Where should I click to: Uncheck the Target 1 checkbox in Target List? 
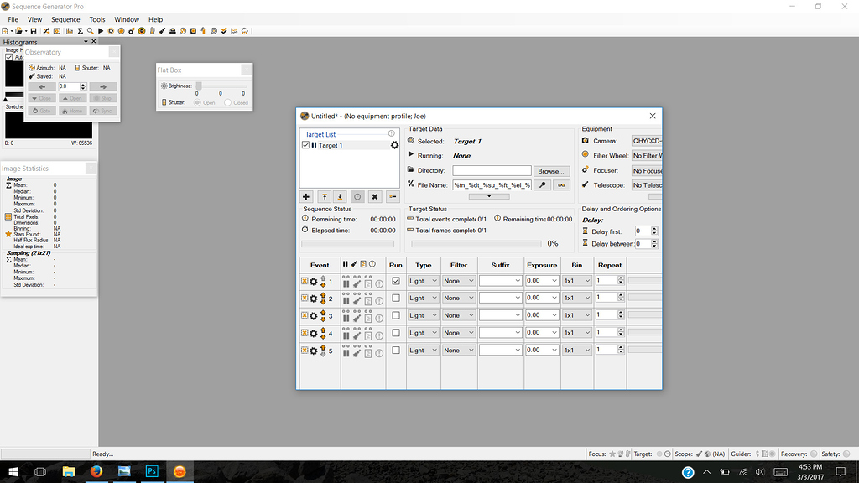click(305, 145)
